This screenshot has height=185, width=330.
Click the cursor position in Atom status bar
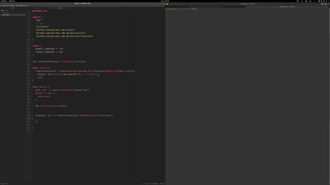tap(7, 184)
